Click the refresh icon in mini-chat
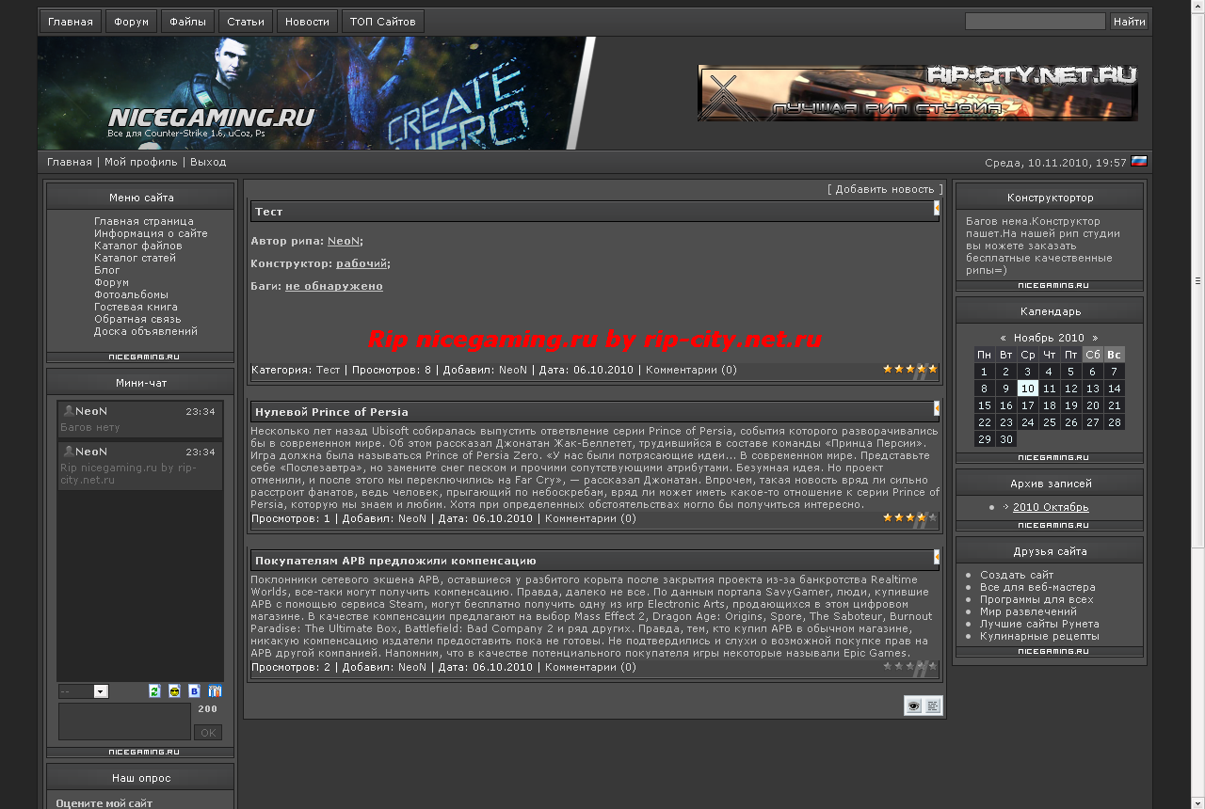 [154, 691]
